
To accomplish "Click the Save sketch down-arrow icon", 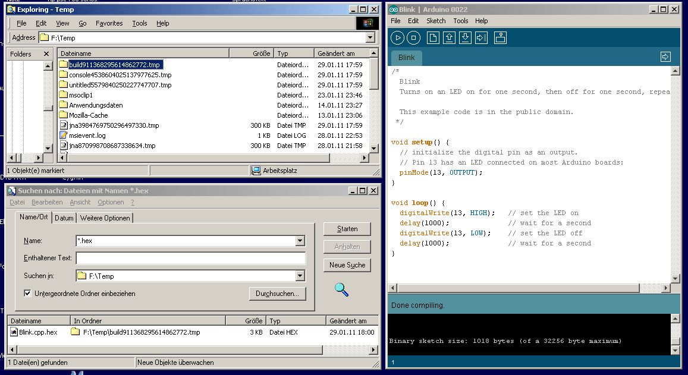I will 465,38.
